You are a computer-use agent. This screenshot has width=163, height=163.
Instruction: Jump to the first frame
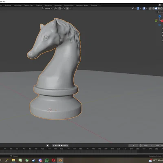coord(53,145)
